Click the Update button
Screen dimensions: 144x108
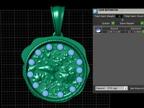pyautogui.click(x=106, y=23)
